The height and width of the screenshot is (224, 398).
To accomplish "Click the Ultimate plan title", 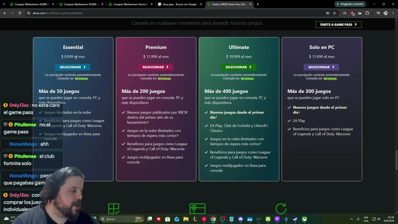I will pos(239,47).
